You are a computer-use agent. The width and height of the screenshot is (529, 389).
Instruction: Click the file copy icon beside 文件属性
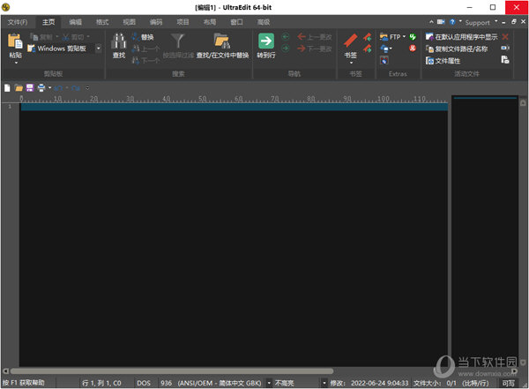505,60
